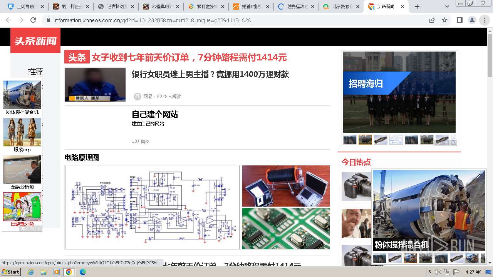The height and width of the screenshot is (277, 493).
Task: Open Chrome side panel
Action: coord(459,20)
